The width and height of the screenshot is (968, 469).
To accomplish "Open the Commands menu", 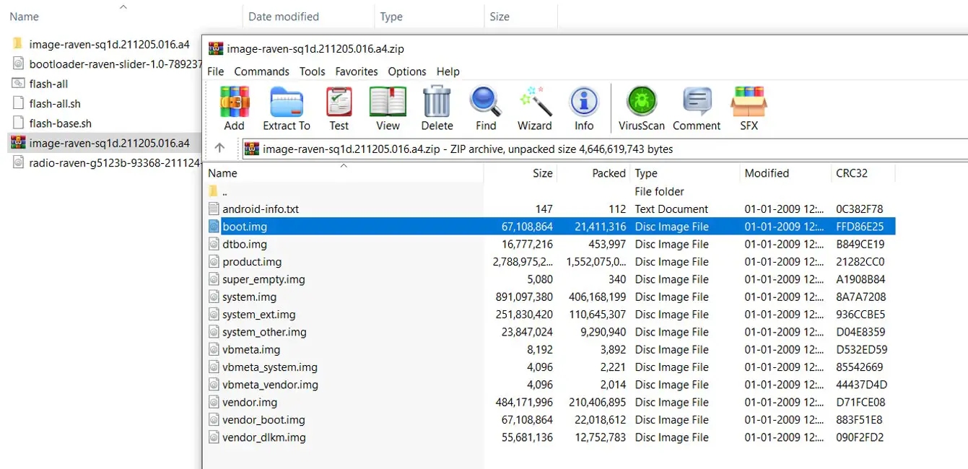I will tap(261, 71).
